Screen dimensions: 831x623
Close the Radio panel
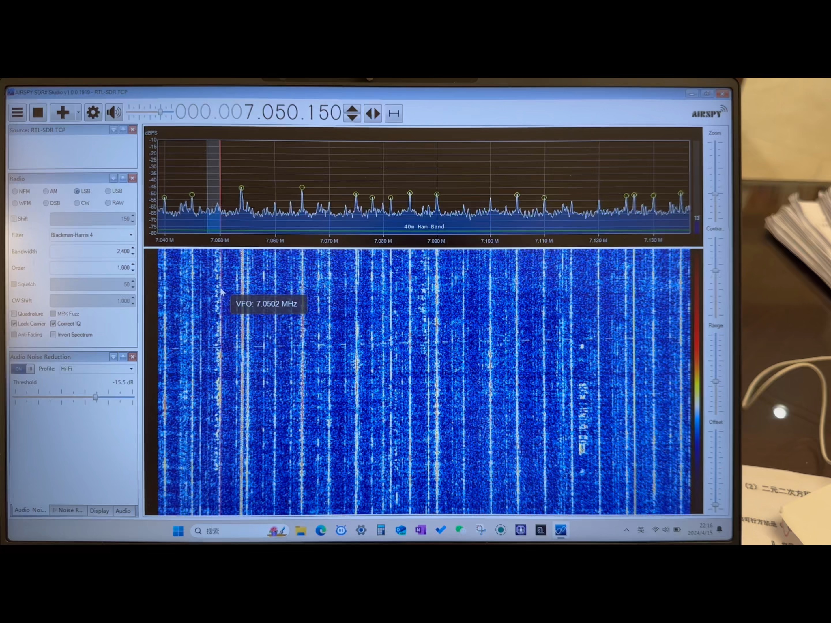coord(133,178)
